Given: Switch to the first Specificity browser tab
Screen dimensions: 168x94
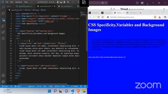Looking at the screenshot, I should (94, 13).
